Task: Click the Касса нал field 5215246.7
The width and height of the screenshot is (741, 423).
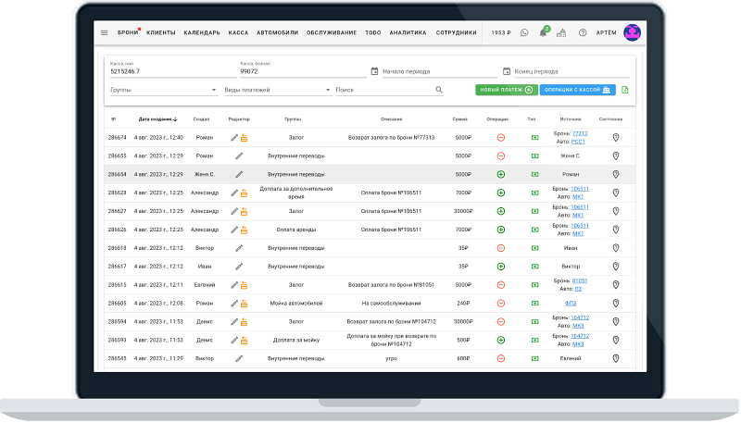Action: point(173,71)
